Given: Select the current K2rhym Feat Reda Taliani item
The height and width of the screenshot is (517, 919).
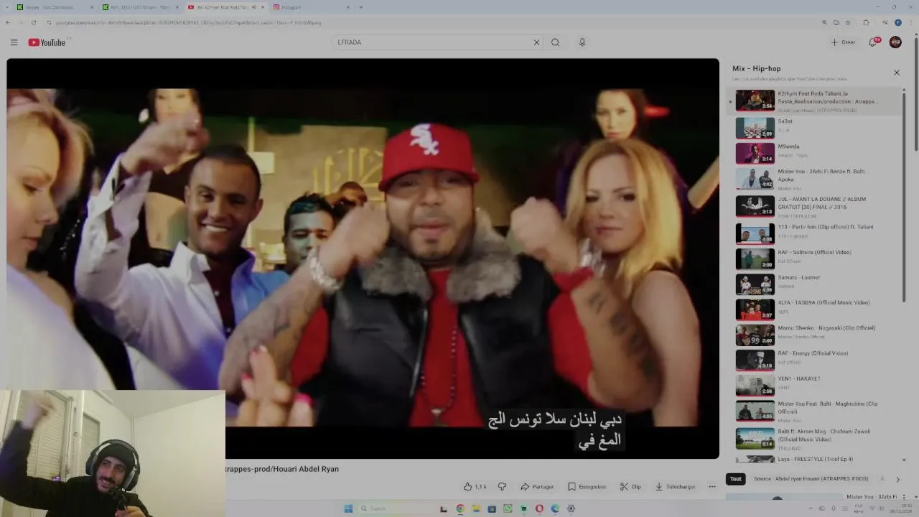Looking at the screenshot, I should pos(814,101).
